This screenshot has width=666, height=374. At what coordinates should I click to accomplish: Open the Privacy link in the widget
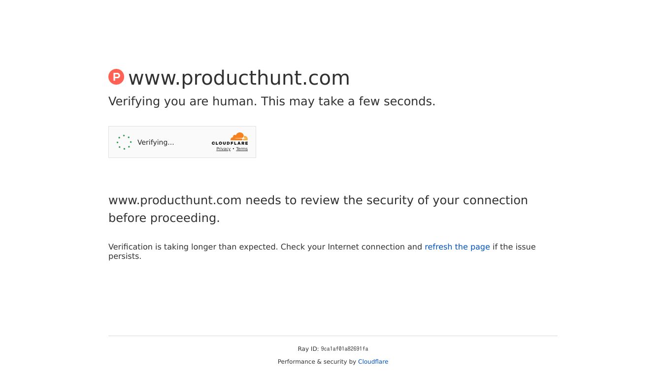coord(223,149)
